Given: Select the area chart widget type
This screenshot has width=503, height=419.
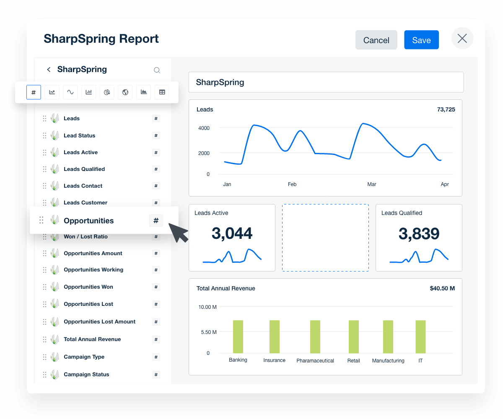Looking at the screenshot, I should coord(143,92).
